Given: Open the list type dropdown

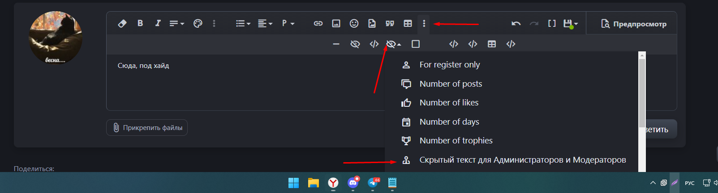Looking at the screenshot, I should 243,24.
